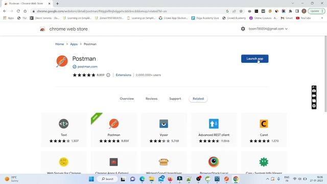The height and width of the screenshot is (184, 327).
Task: Launch the Postman app
Action: (254, 59)
